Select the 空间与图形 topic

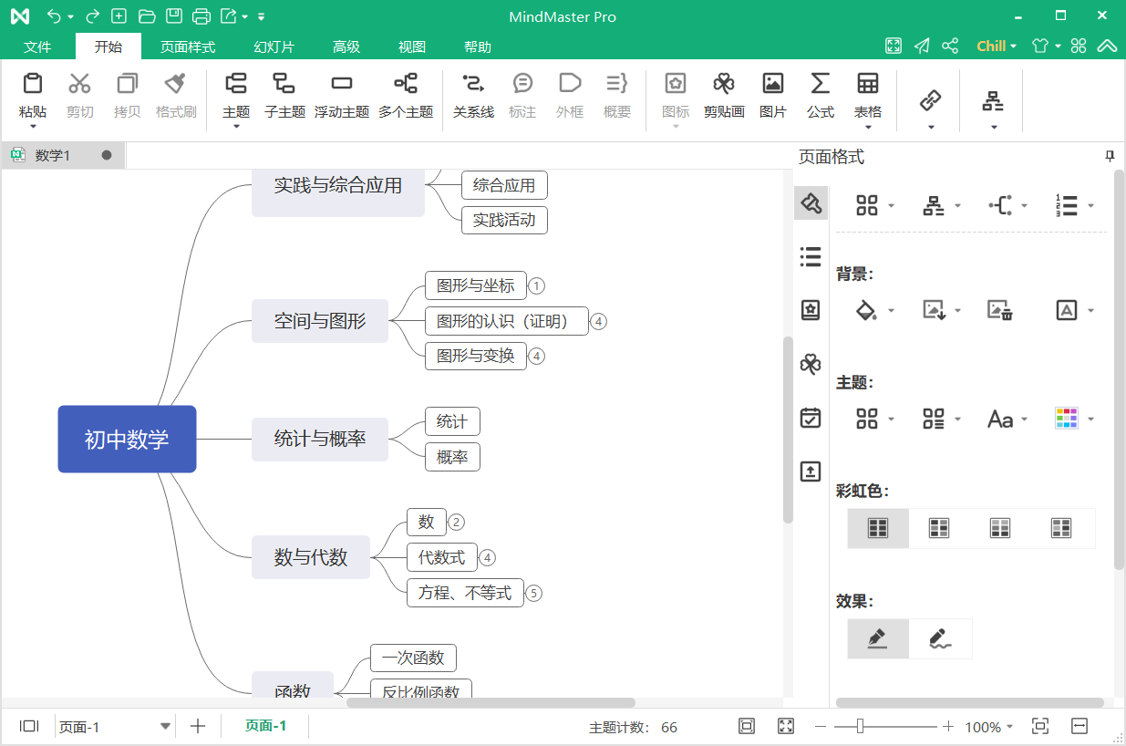pos(320,321)
